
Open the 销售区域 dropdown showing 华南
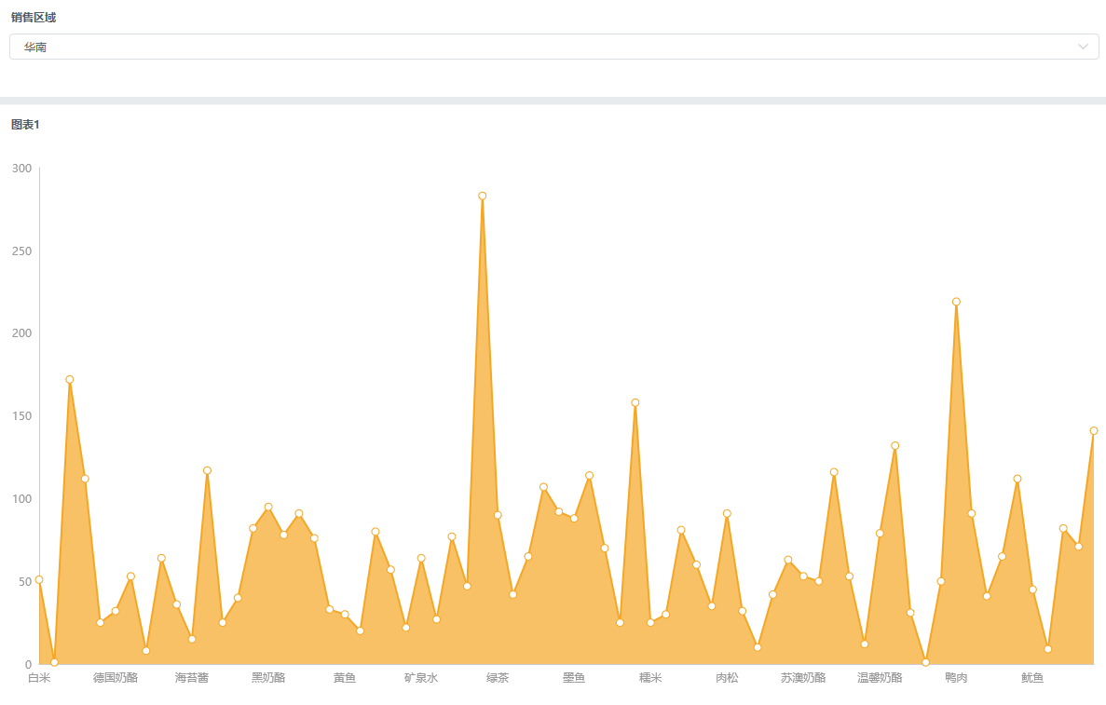coord(553,47)
